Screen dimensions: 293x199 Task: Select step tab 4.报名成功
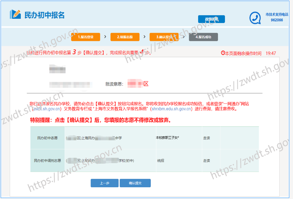203,37
